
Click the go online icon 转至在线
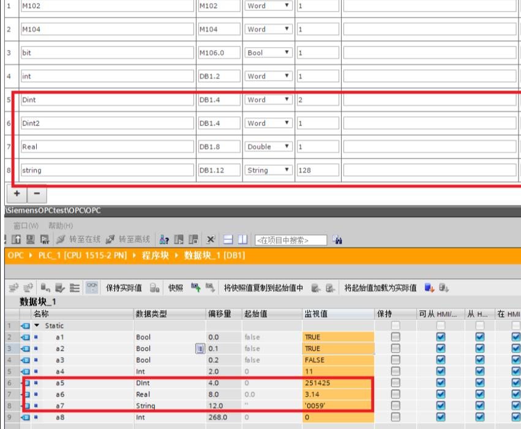click(61, 239)
